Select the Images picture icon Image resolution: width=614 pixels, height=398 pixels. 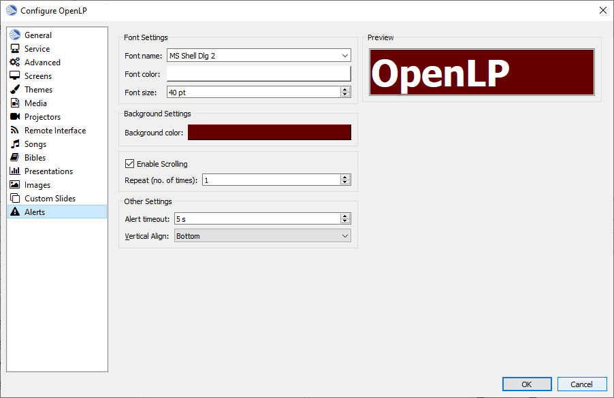click(x=15, y=185)
